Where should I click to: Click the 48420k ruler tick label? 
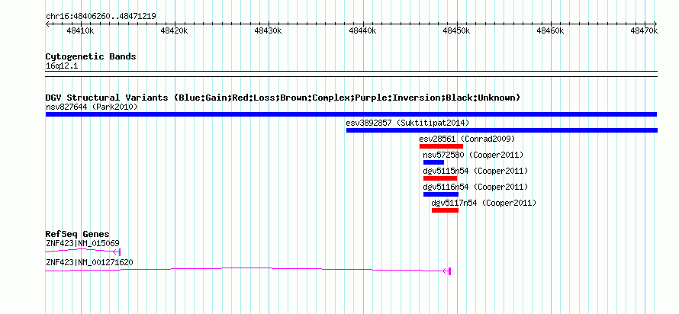pos(174,30)
